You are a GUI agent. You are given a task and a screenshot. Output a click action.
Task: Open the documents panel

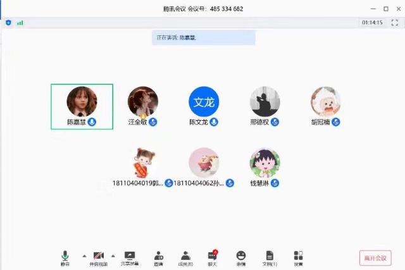coord(270,256)
